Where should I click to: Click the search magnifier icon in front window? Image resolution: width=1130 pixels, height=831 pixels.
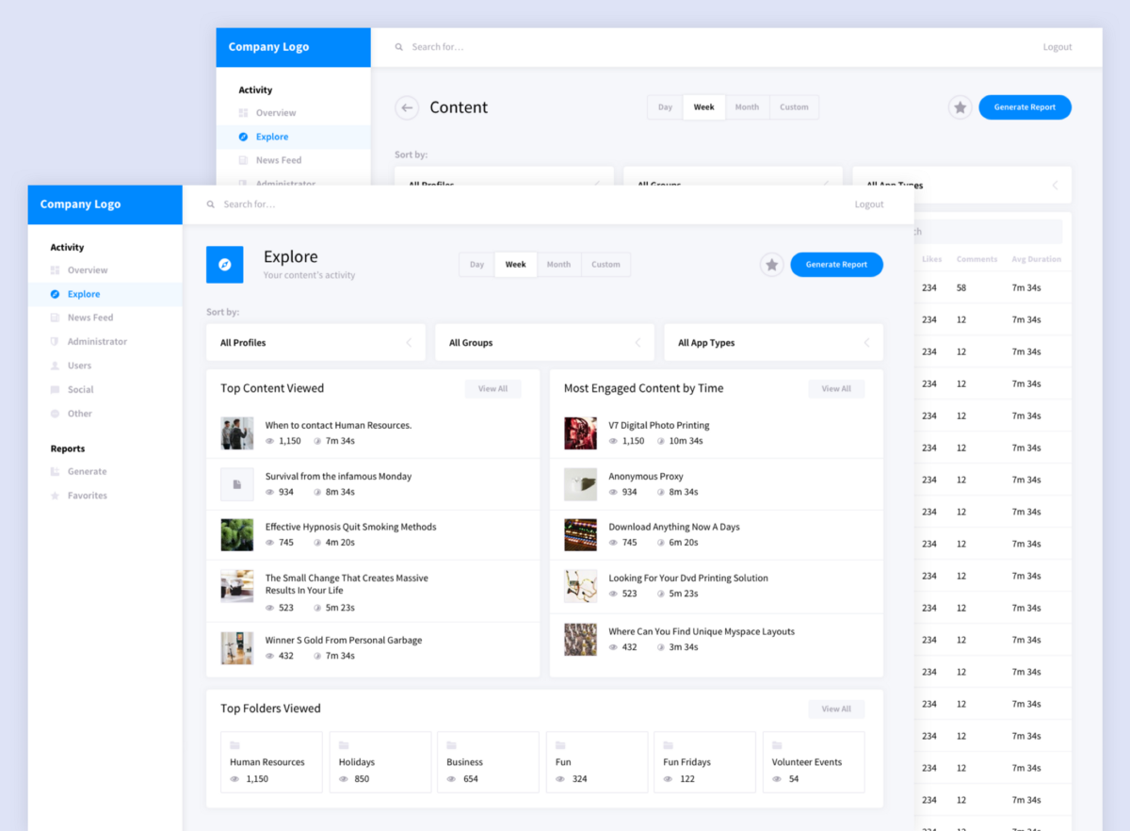pyautogui.click(x=211, y=204)
